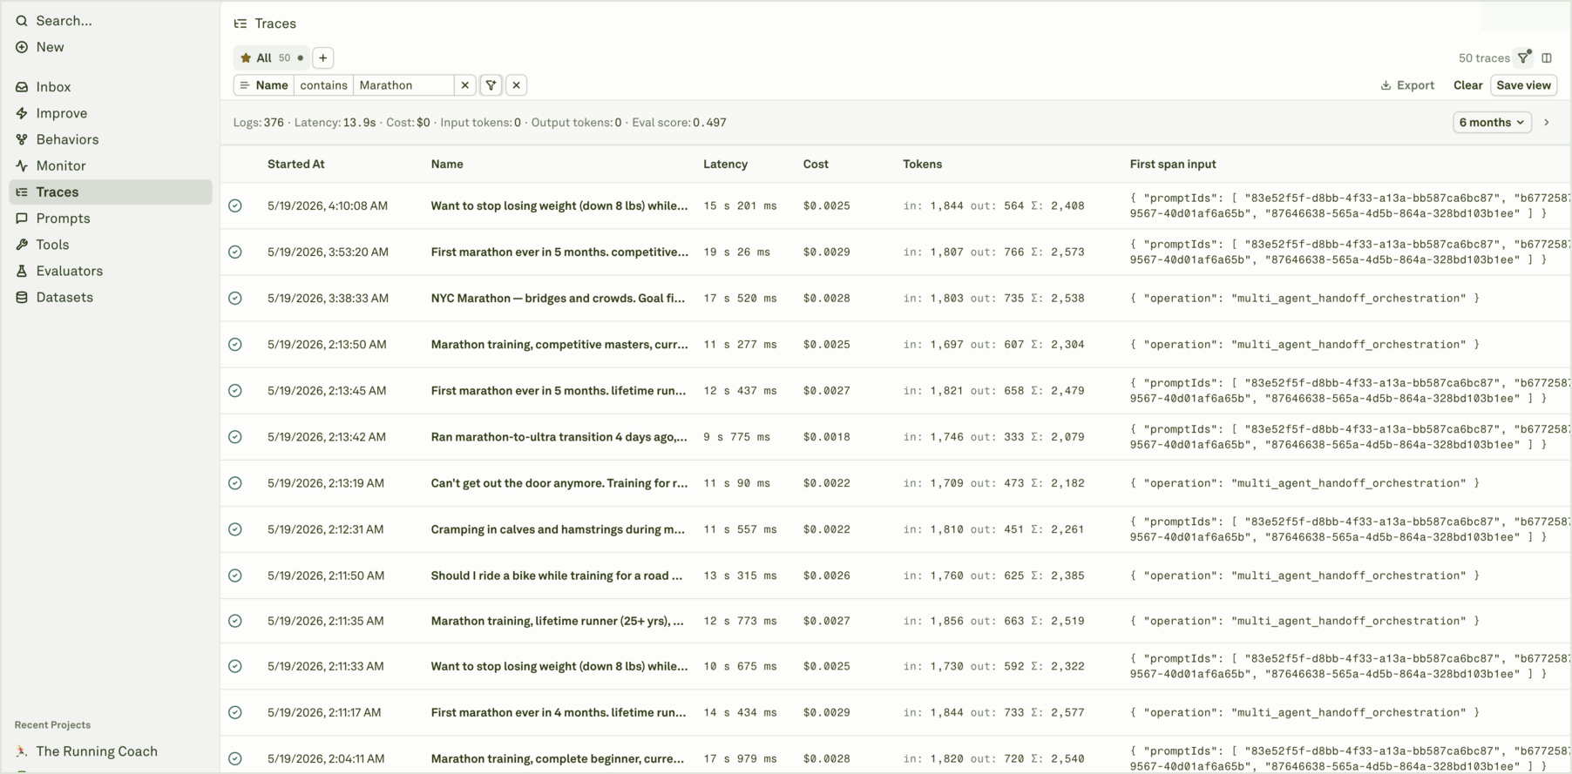Screen dimensions: 1572x774
Task: Click the Tokens column header
Action: pyautogui.click(x=922, y=164)
